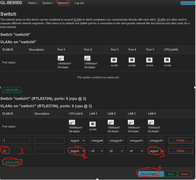
Task: Click the CPU (eth0) no link icon
Action: point(167,60)
